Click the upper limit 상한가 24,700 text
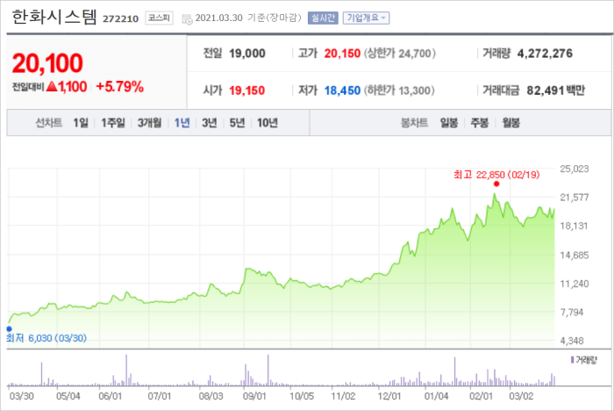Image resolution: width=614 pixels, height=411 pixels. coord(400,54)
